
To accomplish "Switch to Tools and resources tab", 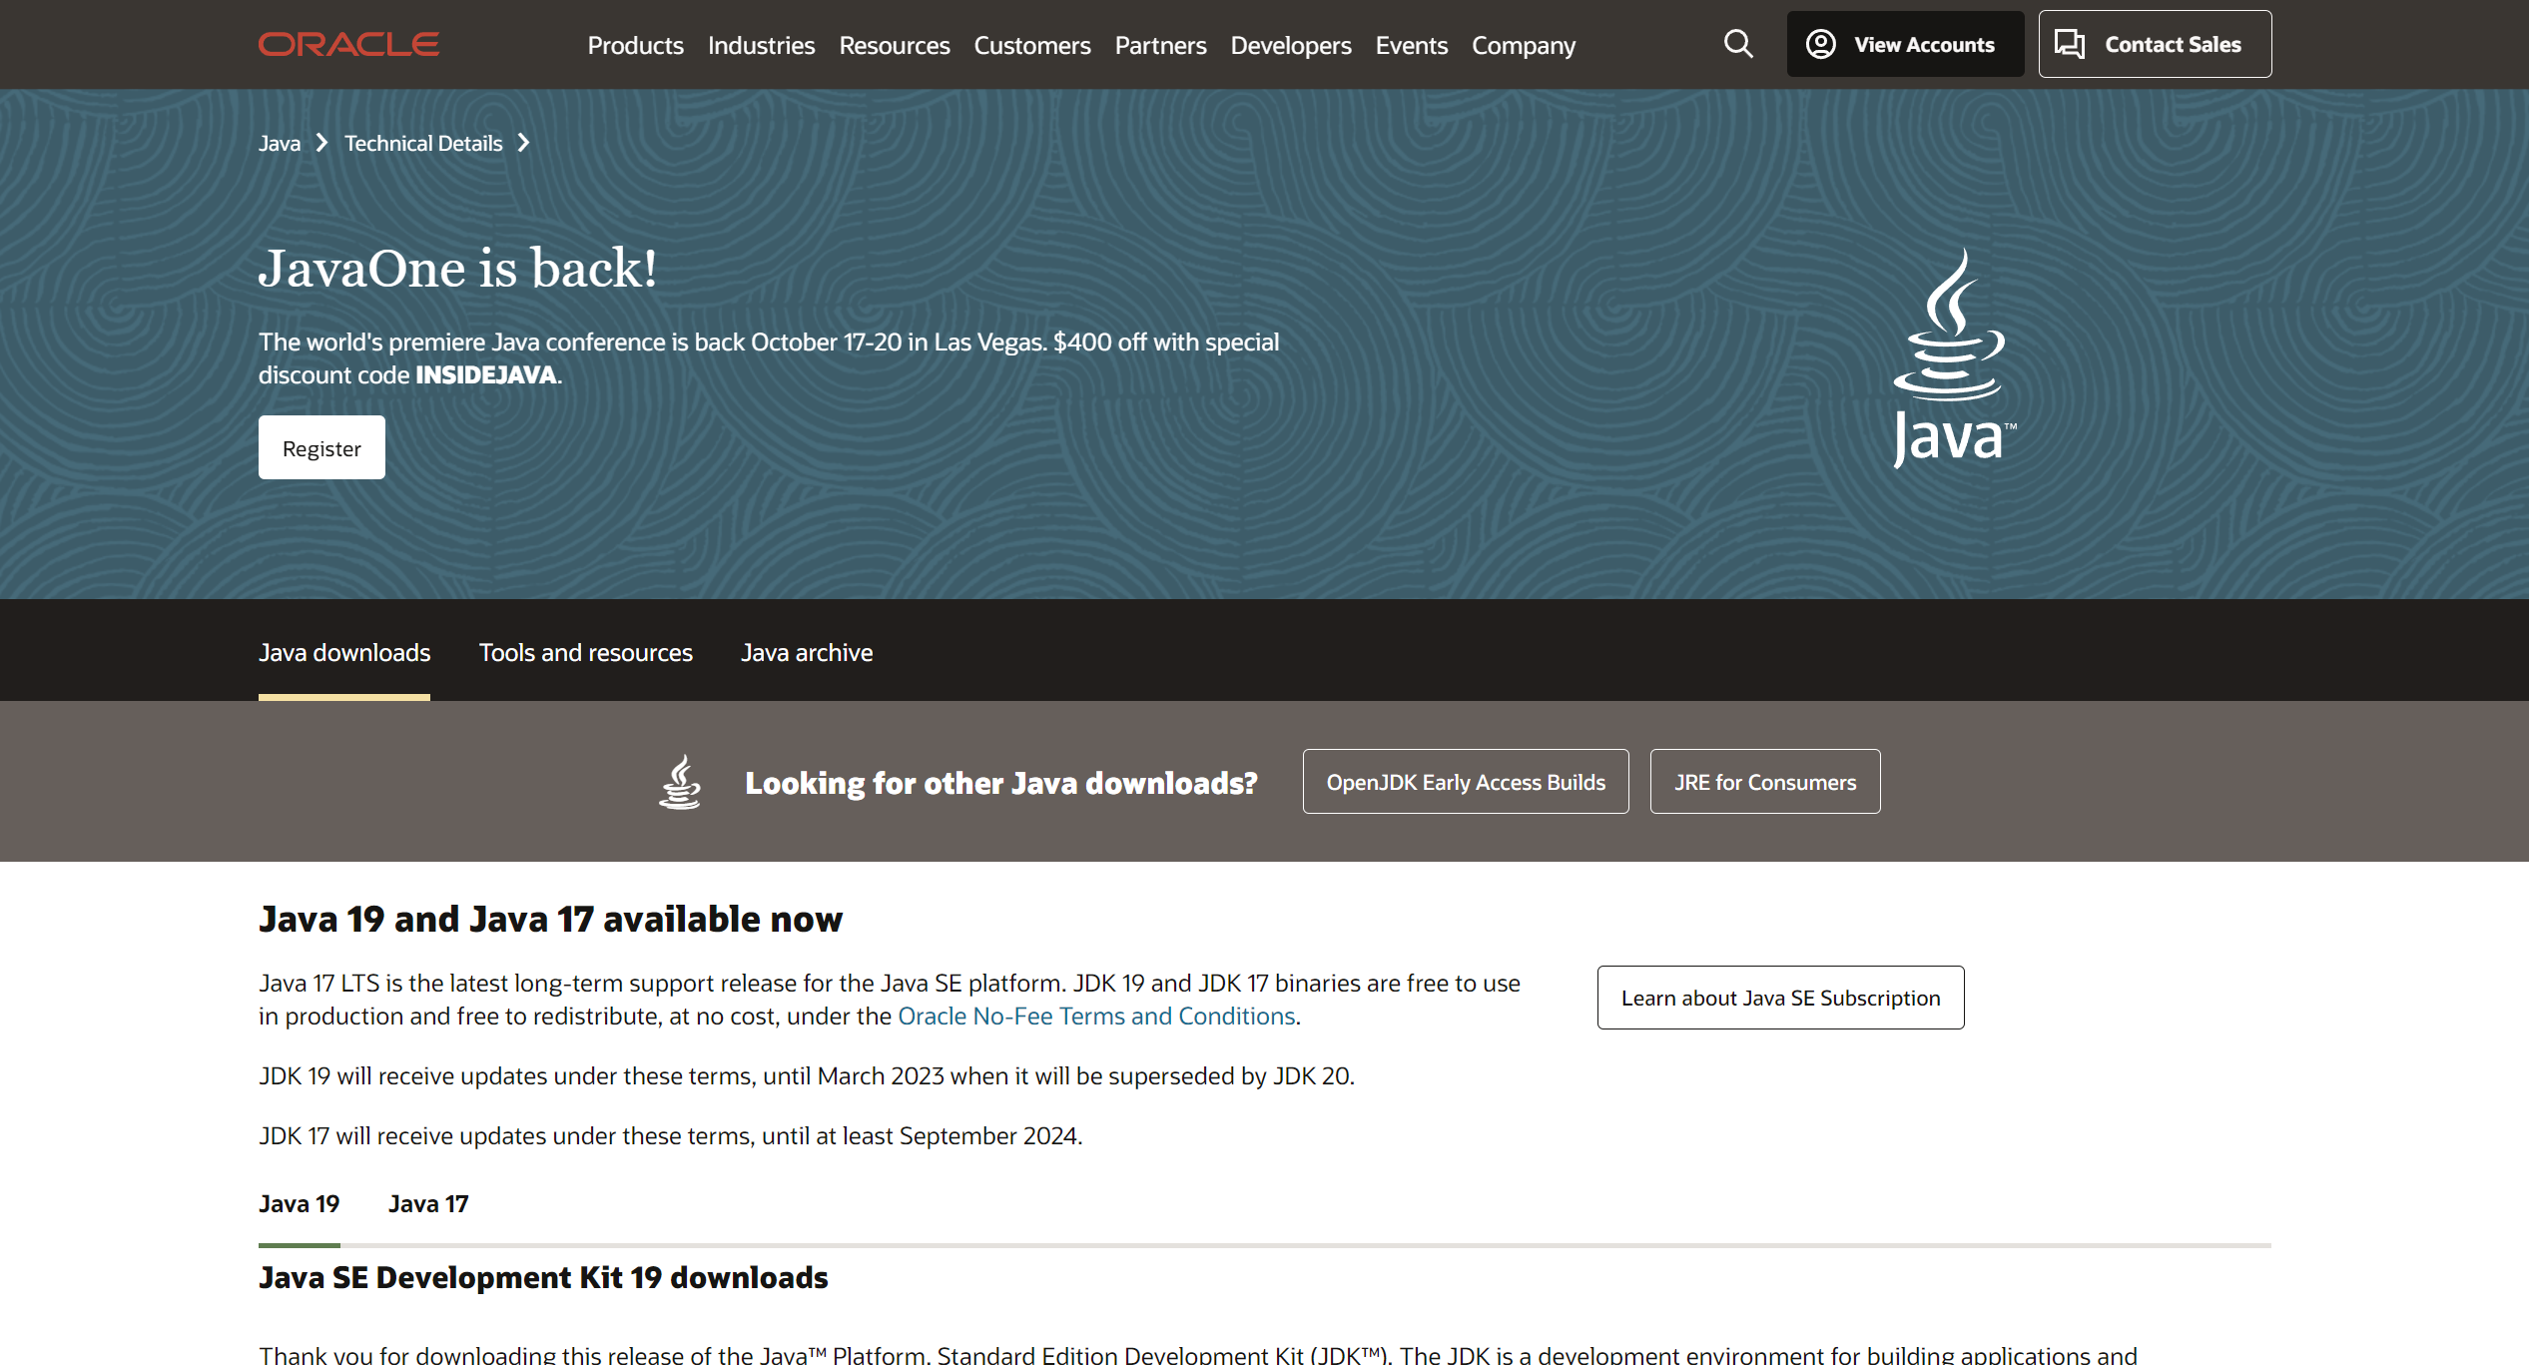I will tap(585, 652).
